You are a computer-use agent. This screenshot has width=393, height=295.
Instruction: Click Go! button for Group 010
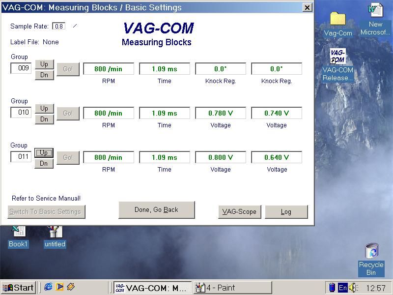(x=68, y=114)
